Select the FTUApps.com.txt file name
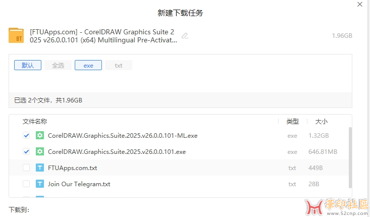Image resolution: width=370 pixels, height=217 pixels. tap(73, 168)
